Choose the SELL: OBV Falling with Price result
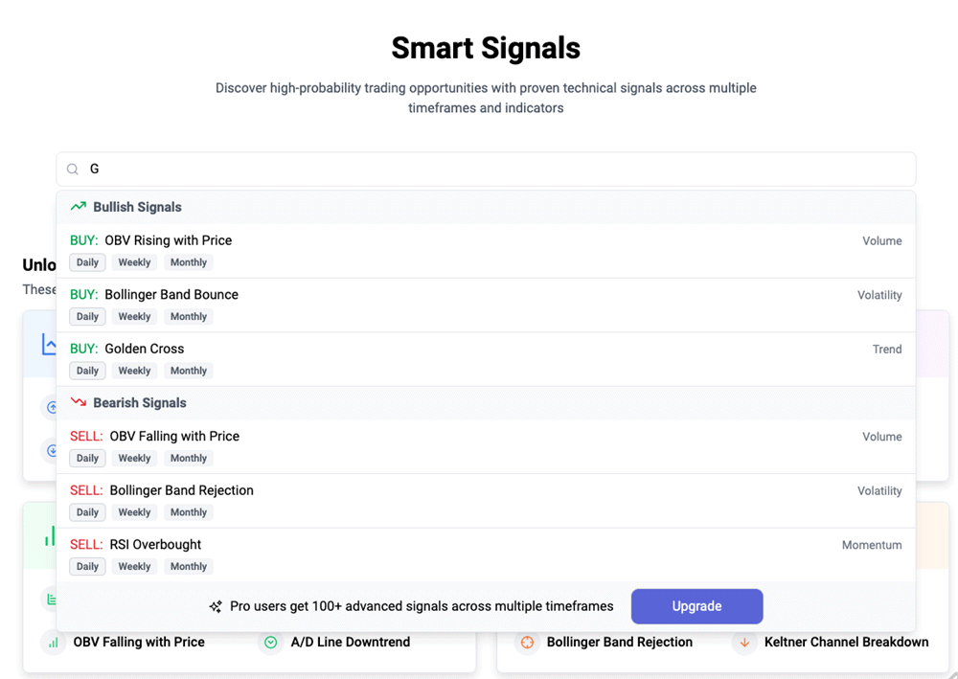 pyautogui.click(x=173, y=437)
